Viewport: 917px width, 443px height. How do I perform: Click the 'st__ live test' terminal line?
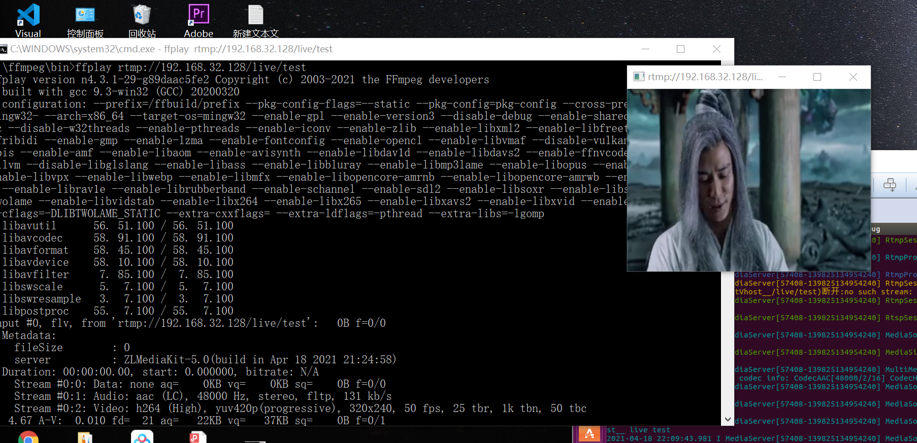pos(639,430)
